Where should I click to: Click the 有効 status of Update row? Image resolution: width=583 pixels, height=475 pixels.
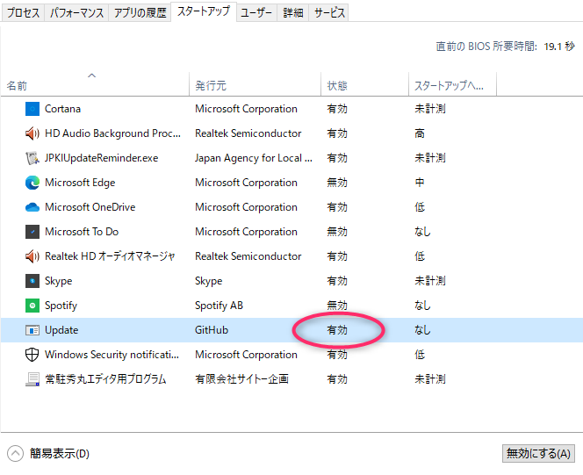(337, 330)
